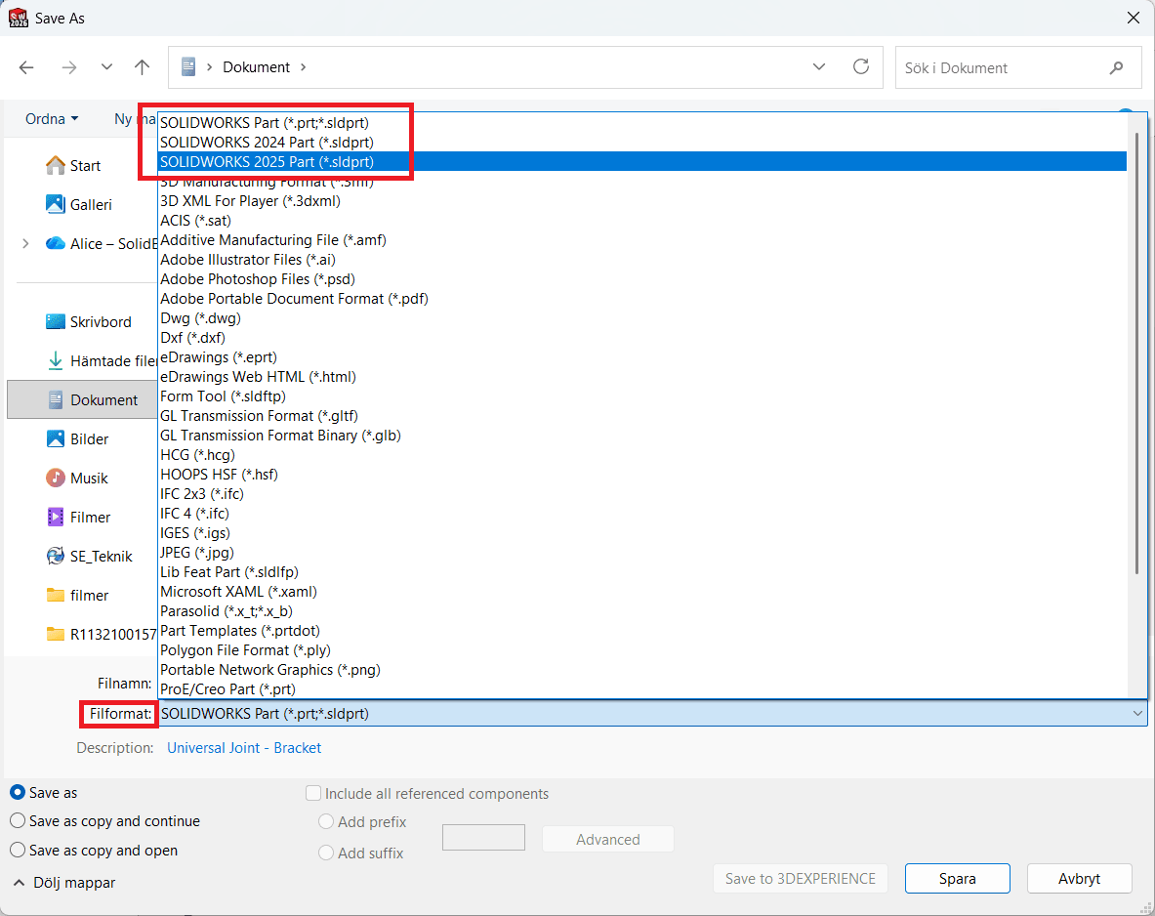Choose Form Tool (*.sldftp) format
1155x916 pixels.
tap(642, 396)
